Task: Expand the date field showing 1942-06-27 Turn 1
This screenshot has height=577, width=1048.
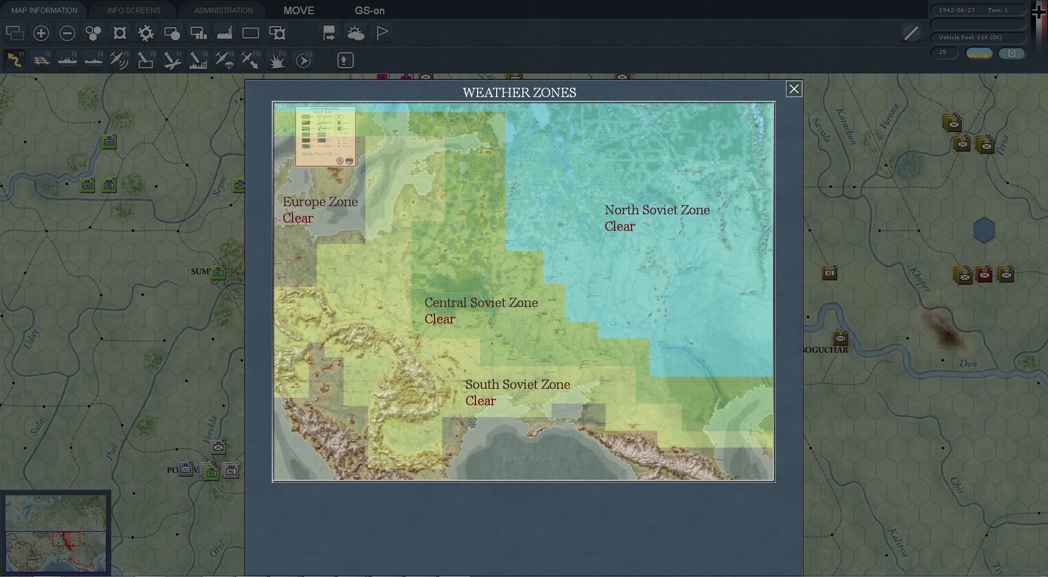Action: (977, 10)
